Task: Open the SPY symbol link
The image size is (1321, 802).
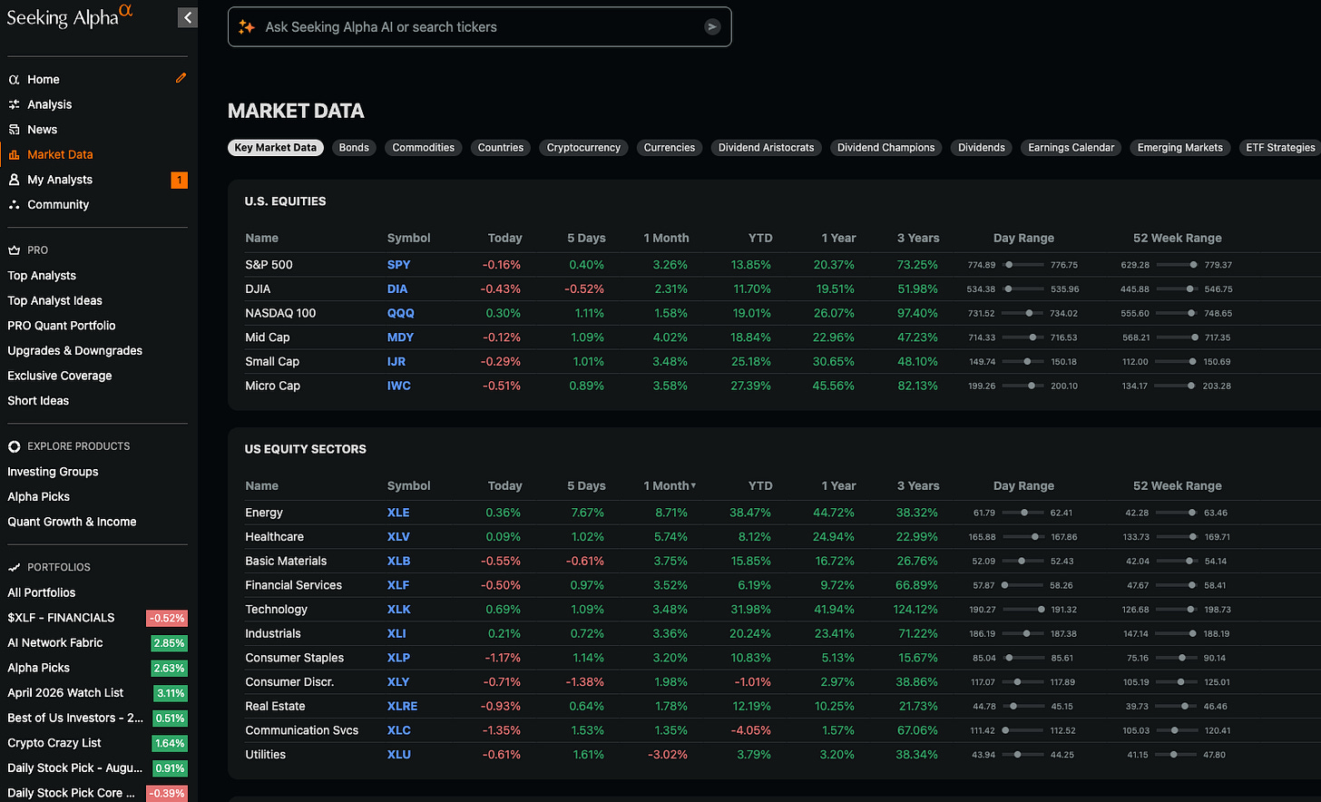Action: (398, 265)
